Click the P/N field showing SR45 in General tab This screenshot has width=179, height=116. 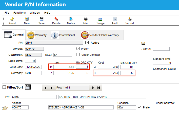click(54, 43)
